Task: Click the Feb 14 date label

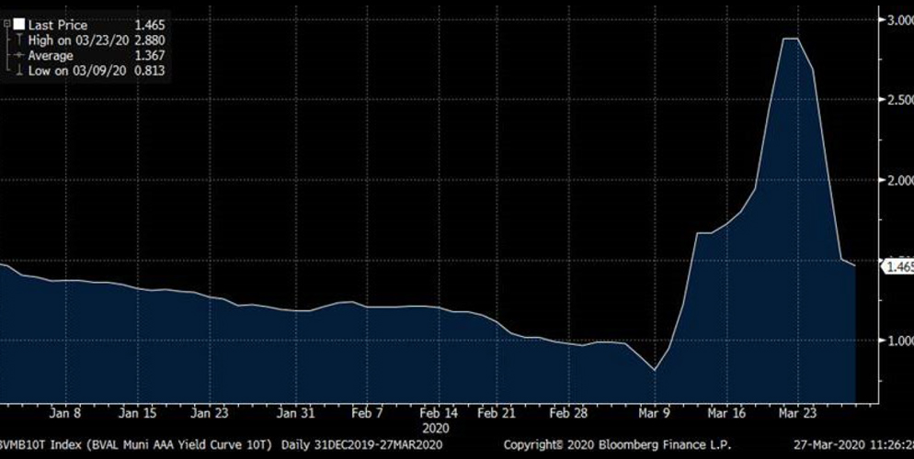Action: pyautogui.click(x=439, y=413)
